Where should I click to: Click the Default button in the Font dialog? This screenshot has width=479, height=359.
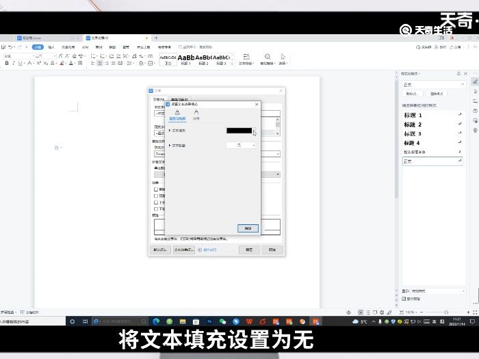(160, 250)
